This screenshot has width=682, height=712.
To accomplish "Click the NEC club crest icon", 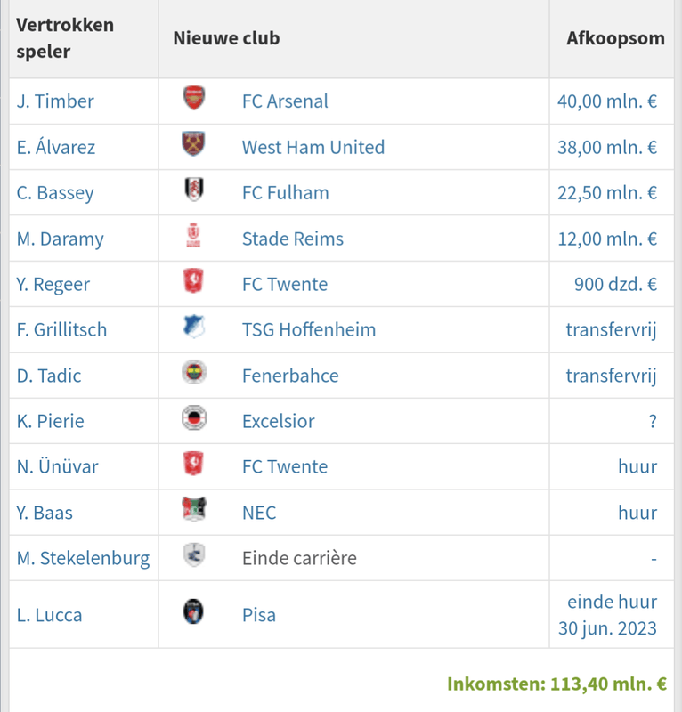I will click(x=193, y=511).
